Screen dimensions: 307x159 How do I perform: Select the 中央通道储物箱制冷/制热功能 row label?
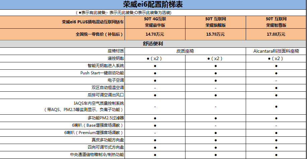click(x=62, y=155)
